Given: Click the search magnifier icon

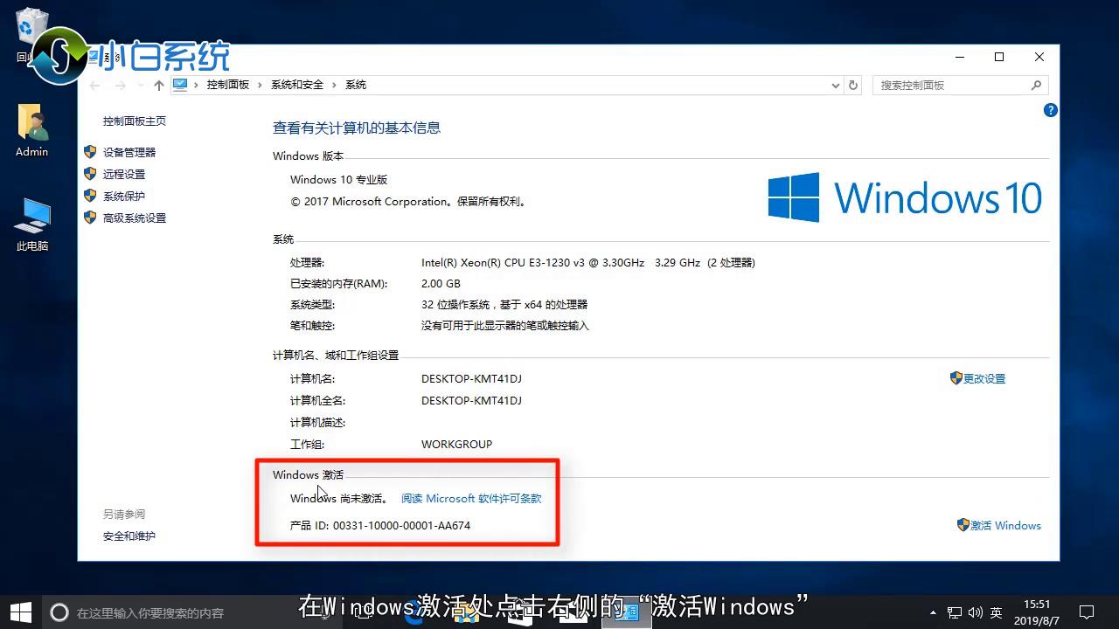Looking at the screenshot, I should (x=1036, y=85).
